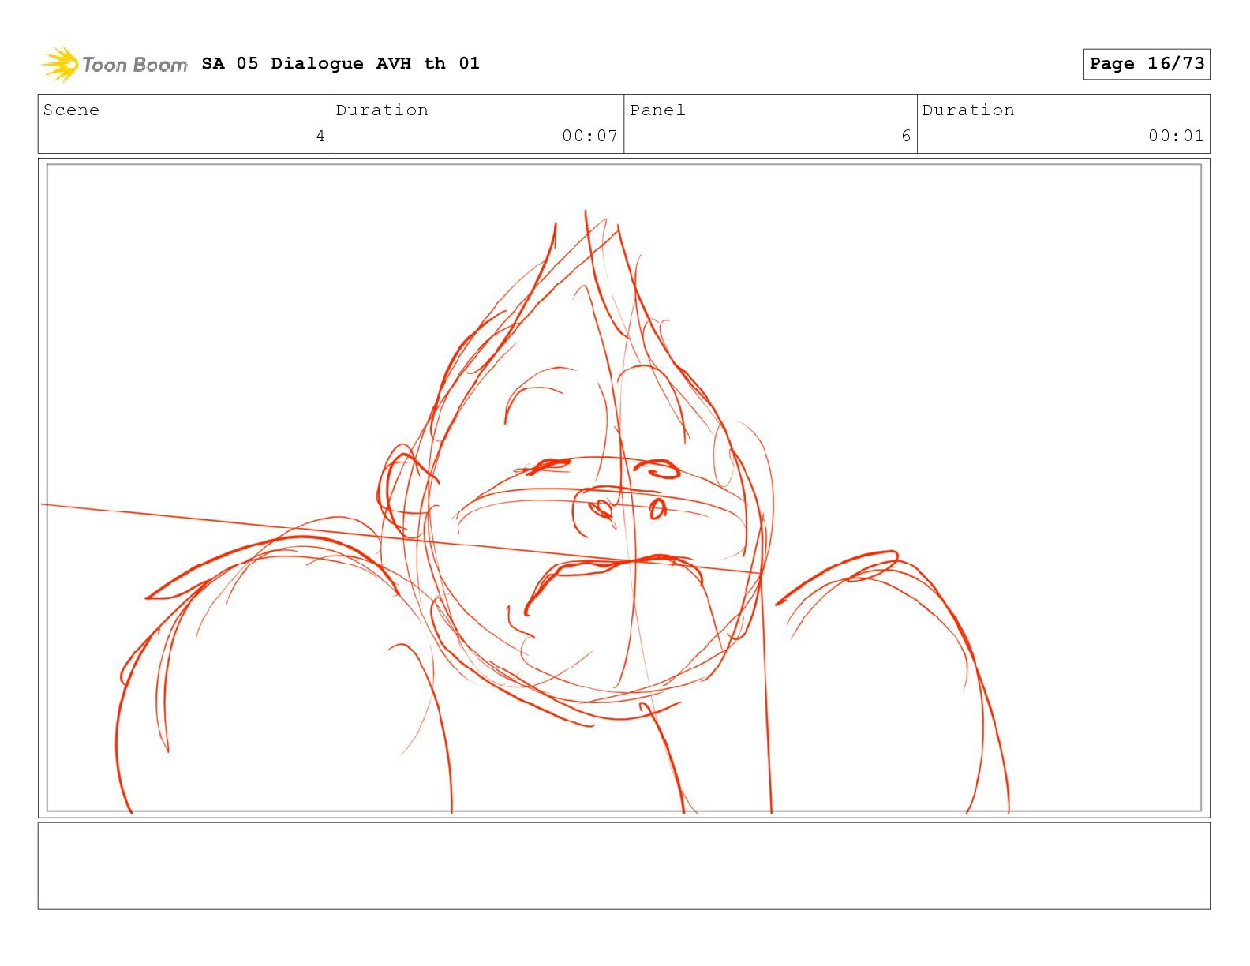Click the empty notes box below panel
Image resolution: width=1250 pixels, height=966 pixels.
point(624,866)
